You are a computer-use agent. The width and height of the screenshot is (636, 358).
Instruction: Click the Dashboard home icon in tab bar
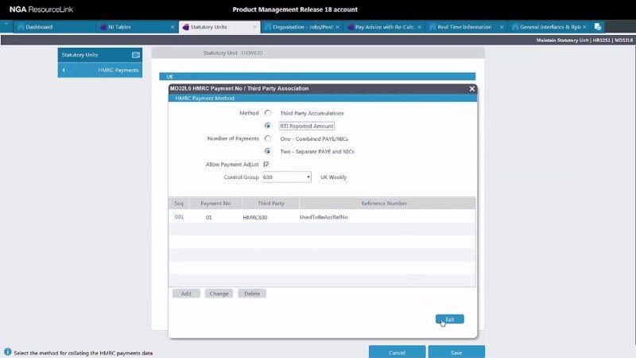tap(20, 26)
